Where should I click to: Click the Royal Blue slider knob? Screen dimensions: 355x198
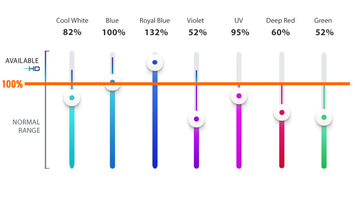tap(155, 63)
